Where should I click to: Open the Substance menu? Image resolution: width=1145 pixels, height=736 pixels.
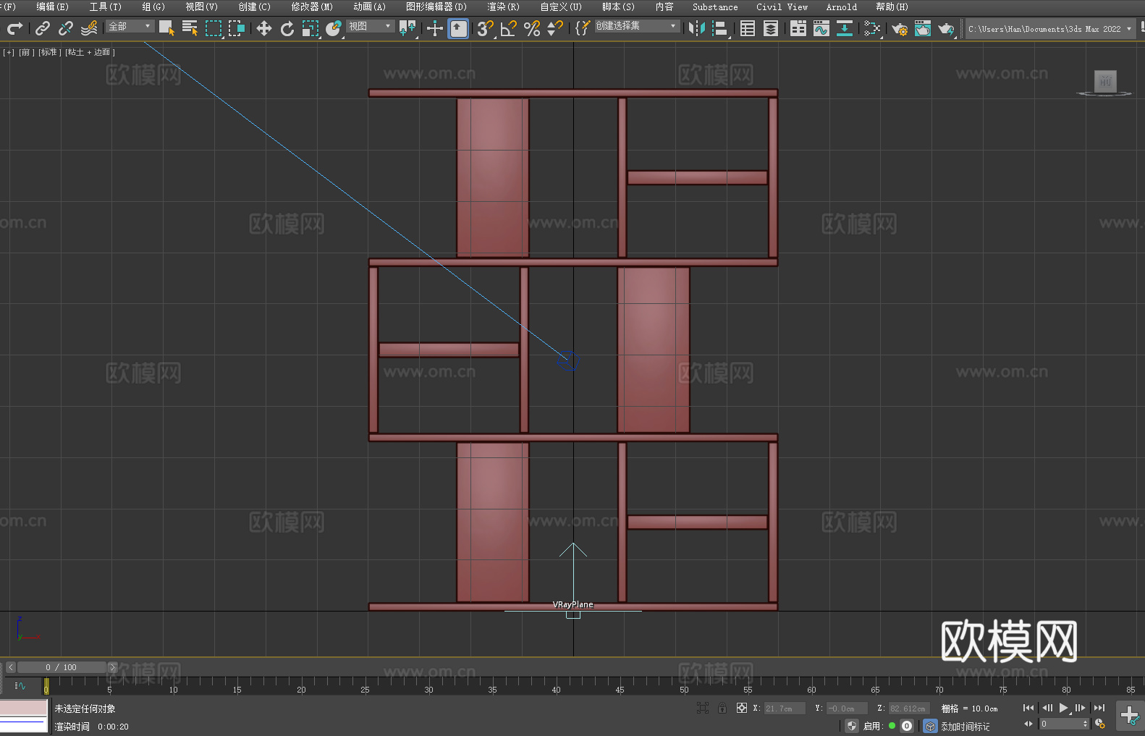(x=715, y=7)
